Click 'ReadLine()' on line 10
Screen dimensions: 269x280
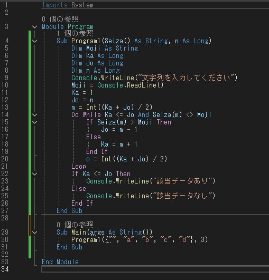point(145,85)
